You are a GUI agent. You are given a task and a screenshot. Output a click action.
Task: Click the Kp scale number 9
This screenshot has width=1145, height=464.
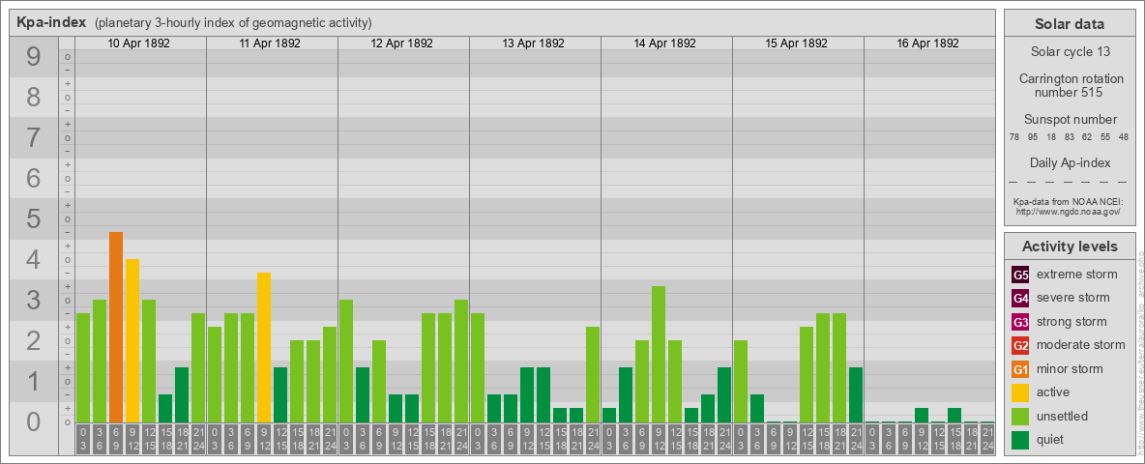point(34,56)
